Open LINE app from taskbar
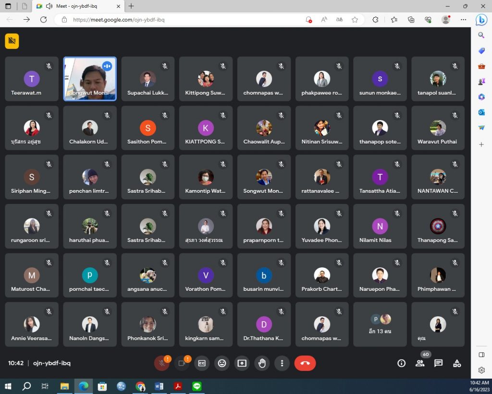 pos(197,386)
